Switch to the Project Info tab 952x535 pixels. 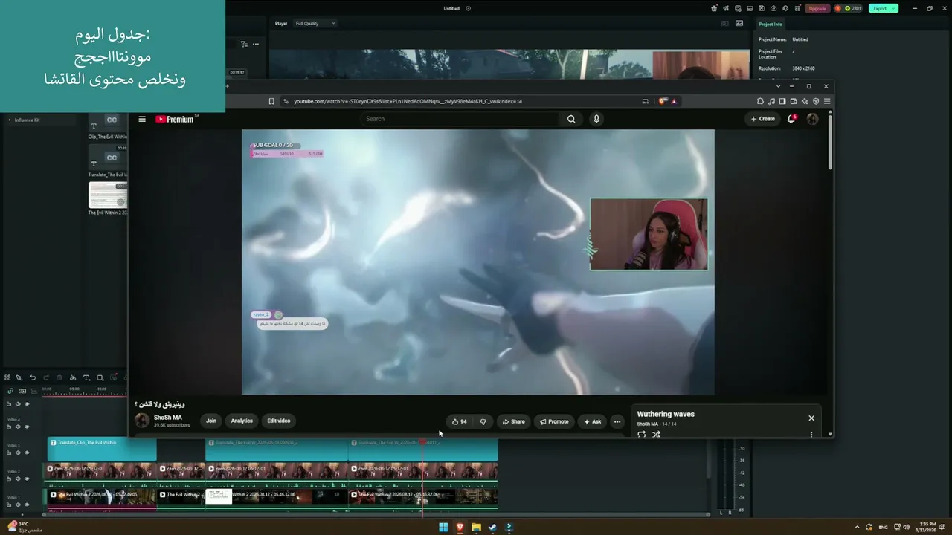(x=771, y=25)
